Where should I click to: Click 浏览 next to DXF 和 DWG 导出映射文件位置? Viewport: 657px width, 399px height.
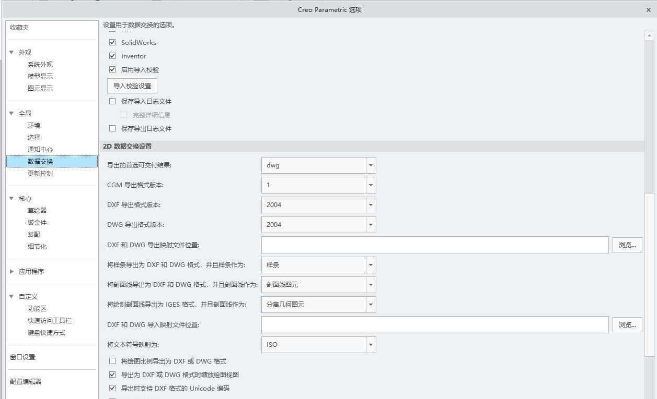(627, 245)
